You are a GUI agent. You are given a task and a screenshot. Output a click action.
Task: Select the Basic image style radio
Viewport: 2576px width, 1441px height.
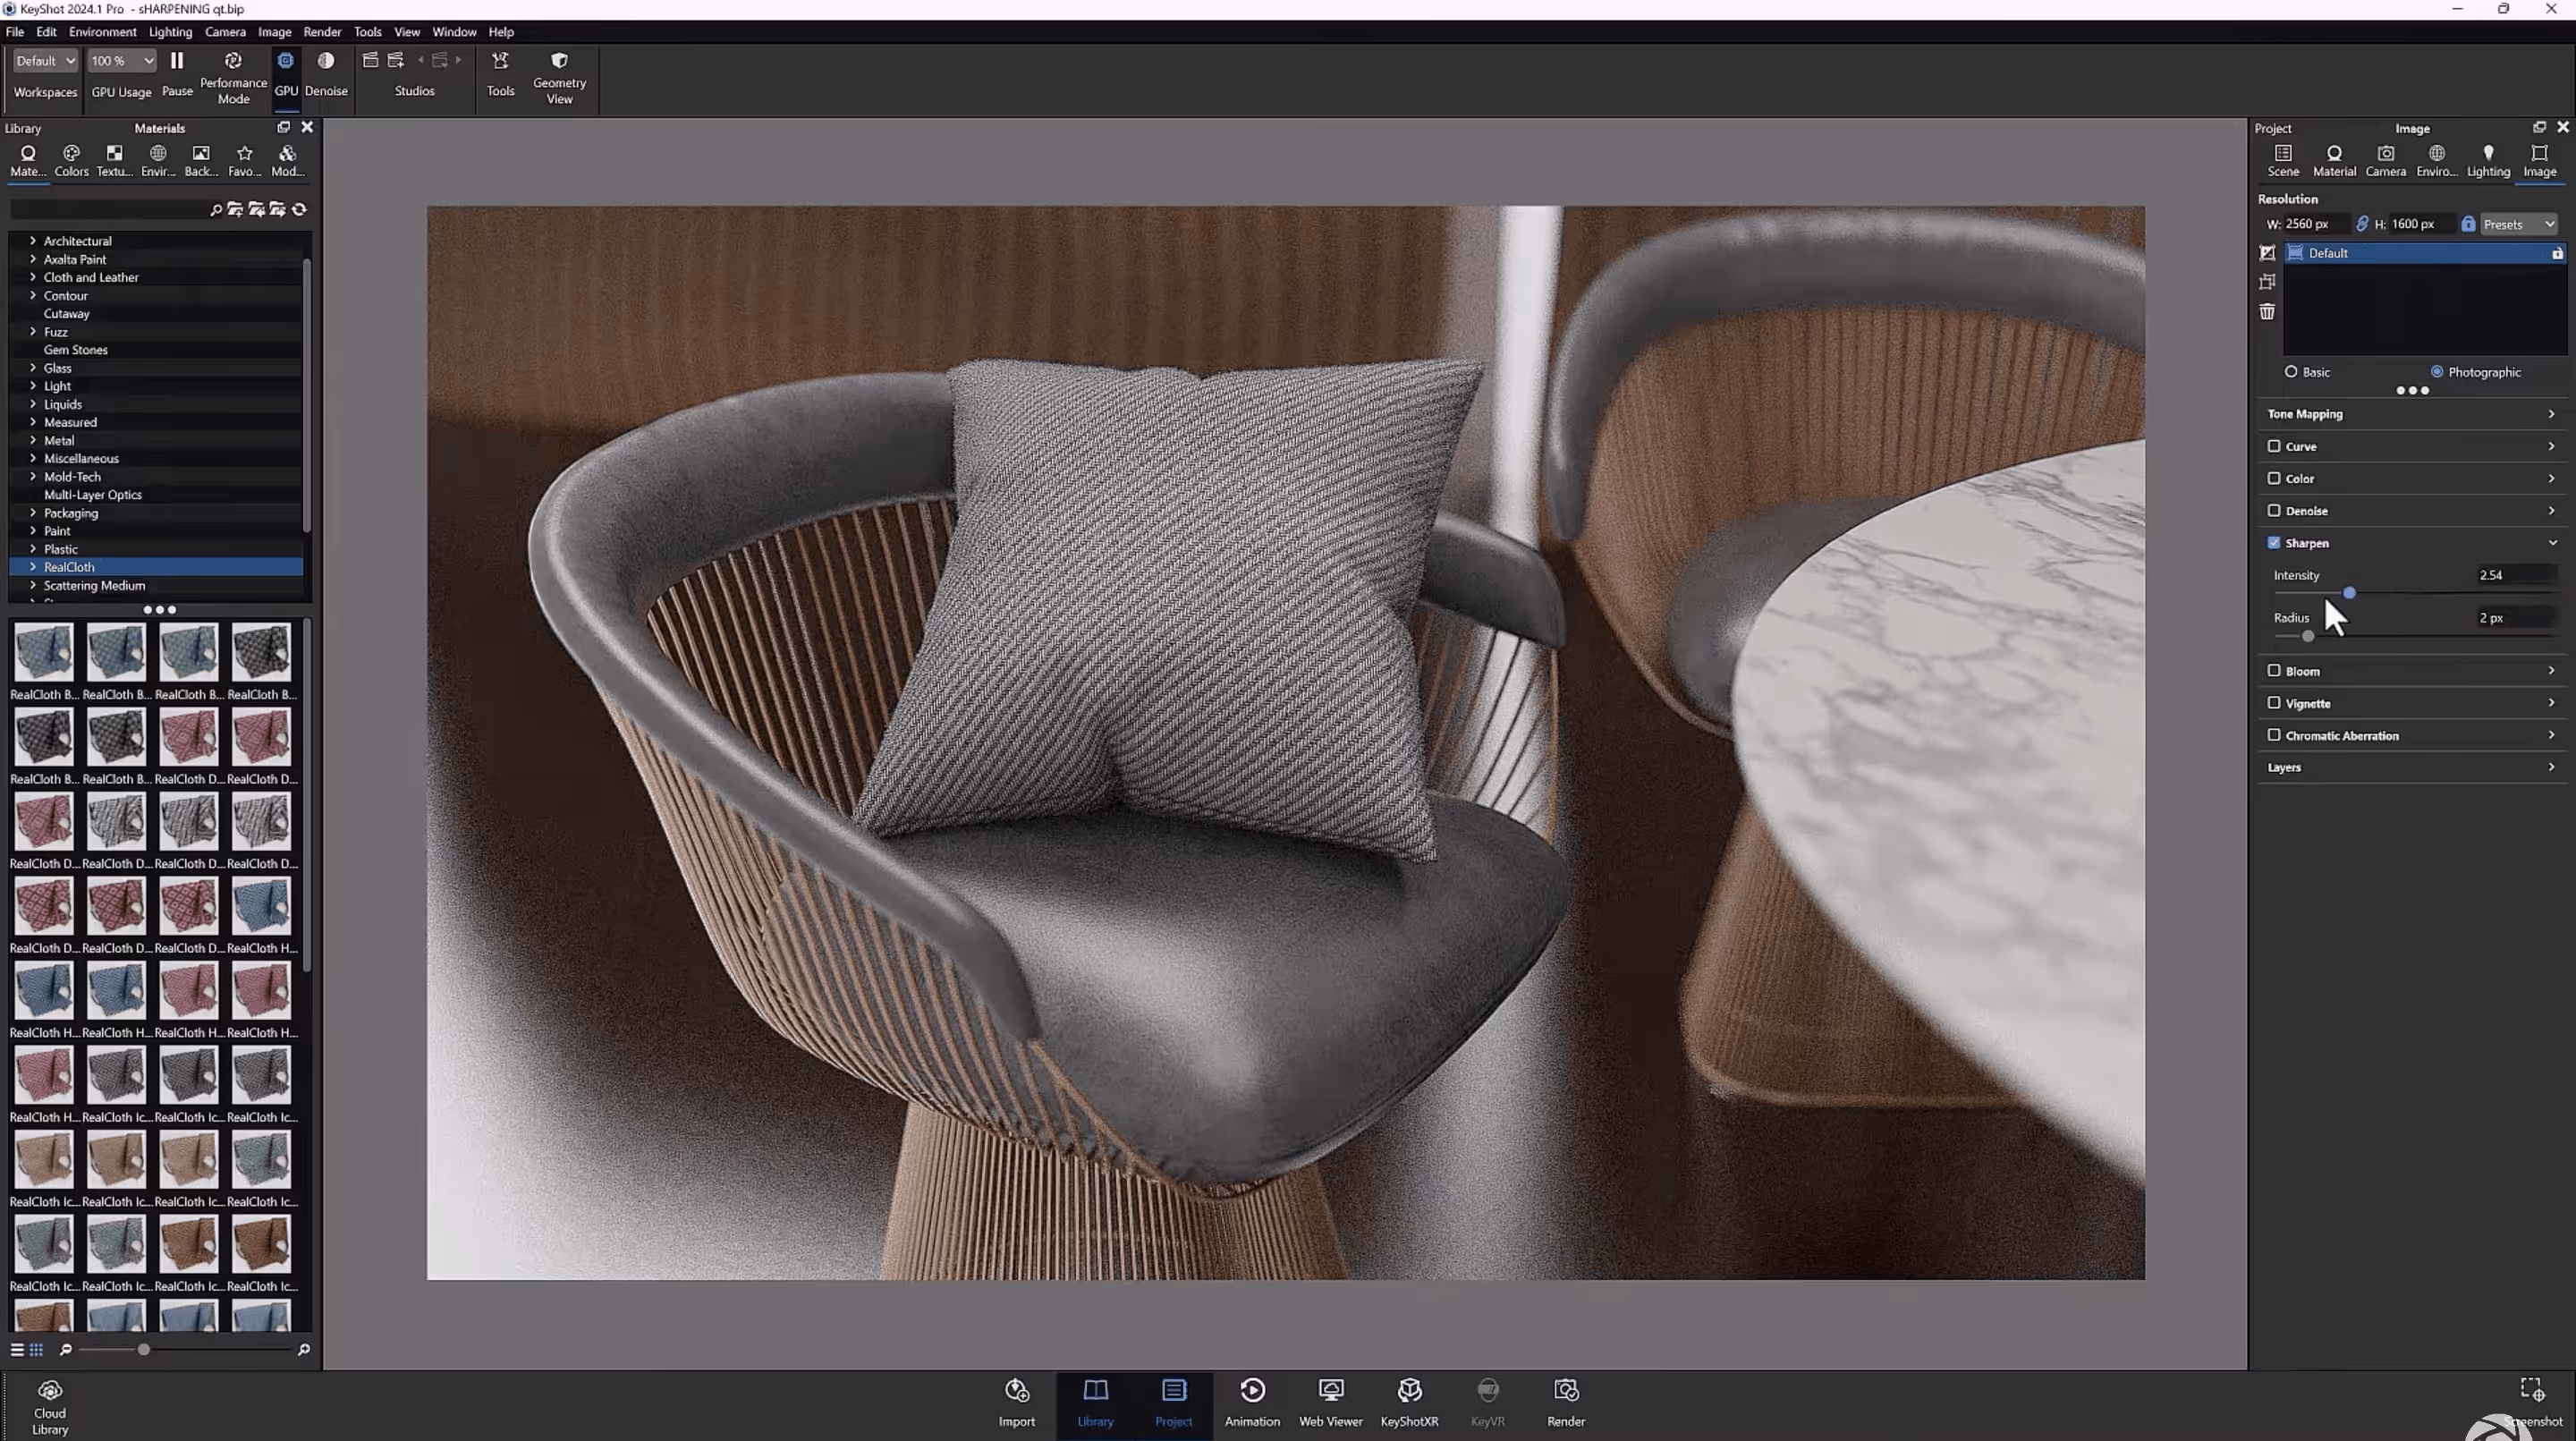[x=2290, y=372]
